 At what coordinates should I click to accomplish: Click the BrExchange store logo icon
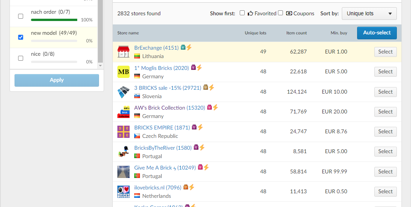[123, 52]
